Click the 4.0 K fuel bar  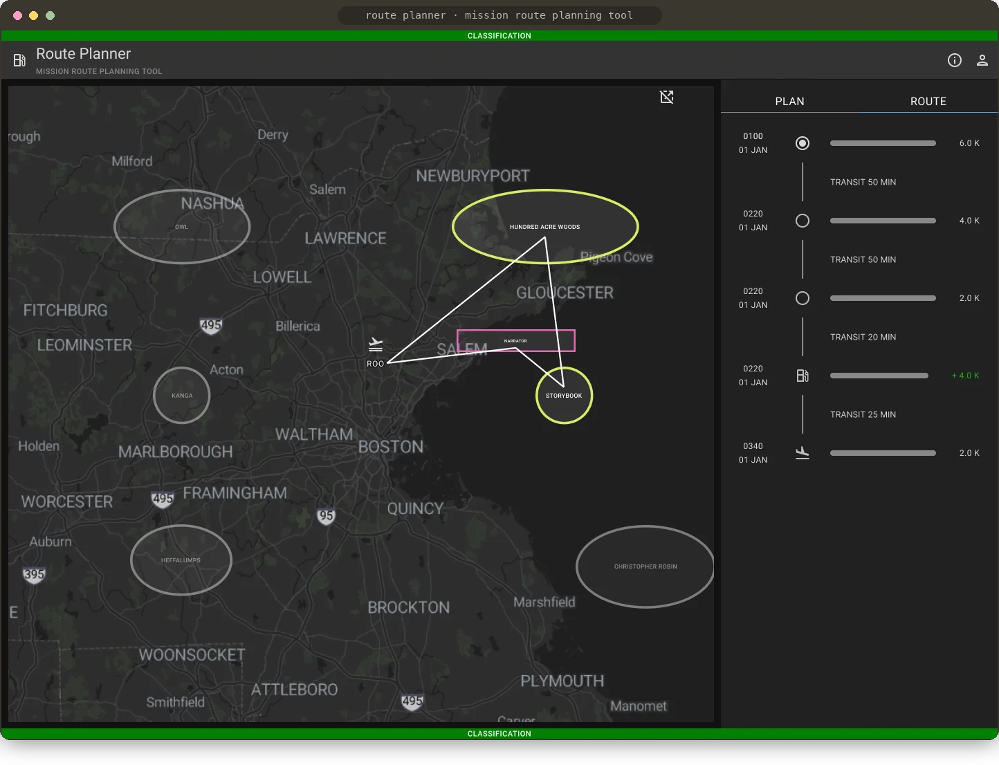pyautogui.click(x=883, y=221)
